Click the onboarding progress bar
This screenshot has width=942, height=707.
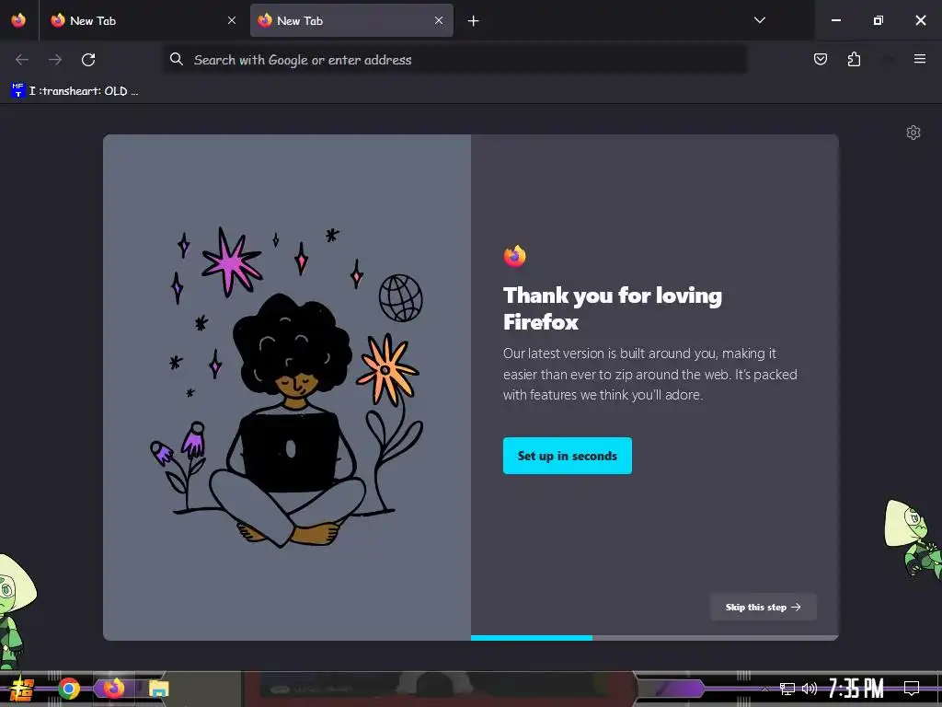click(654, 638)
